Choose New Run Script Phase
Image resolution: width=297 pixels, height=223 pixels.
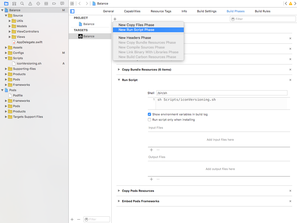pyautogui.click(x=148, y=30)
